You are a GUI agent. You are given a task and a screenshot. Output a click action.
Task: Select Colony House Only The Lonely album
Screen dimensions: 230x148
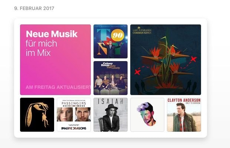111,78
